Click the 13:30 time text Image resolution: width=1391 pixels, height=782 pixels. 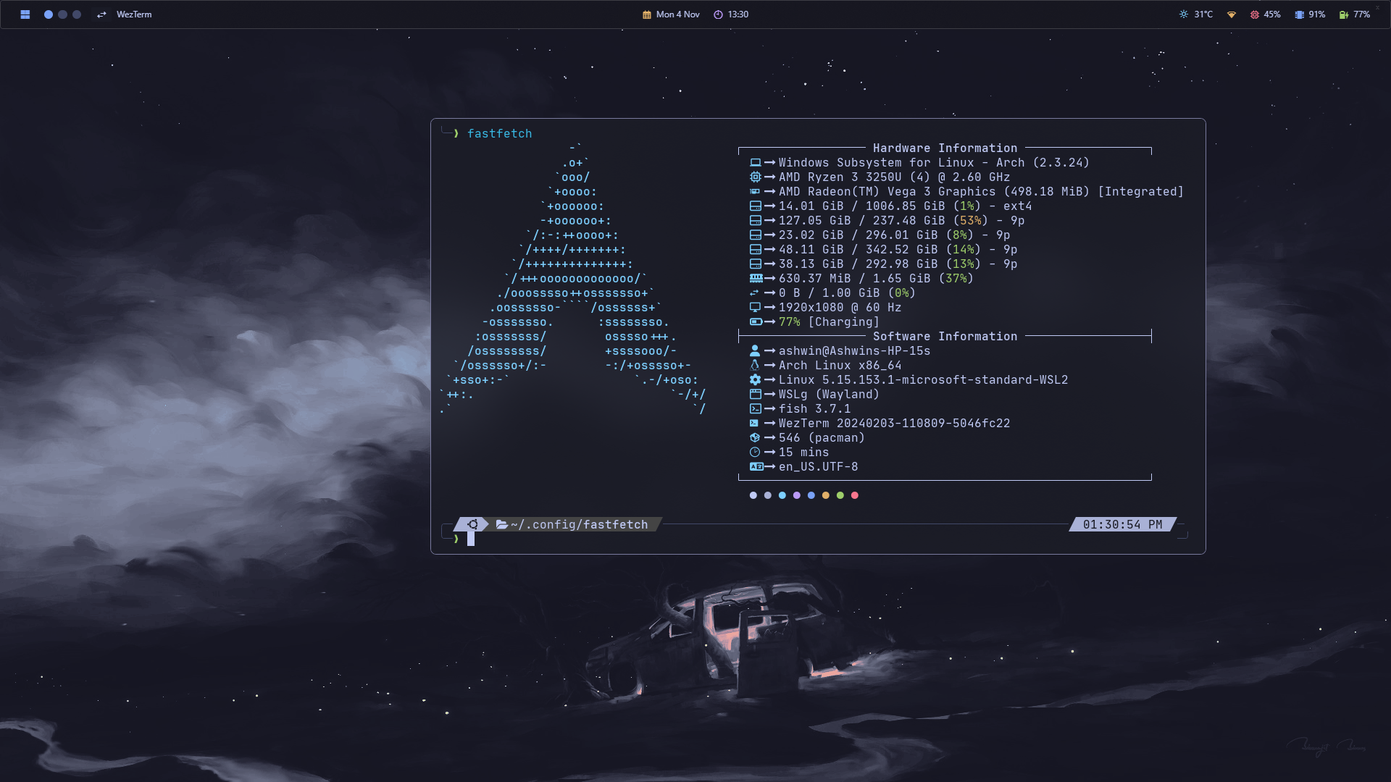tap(738, 14)
